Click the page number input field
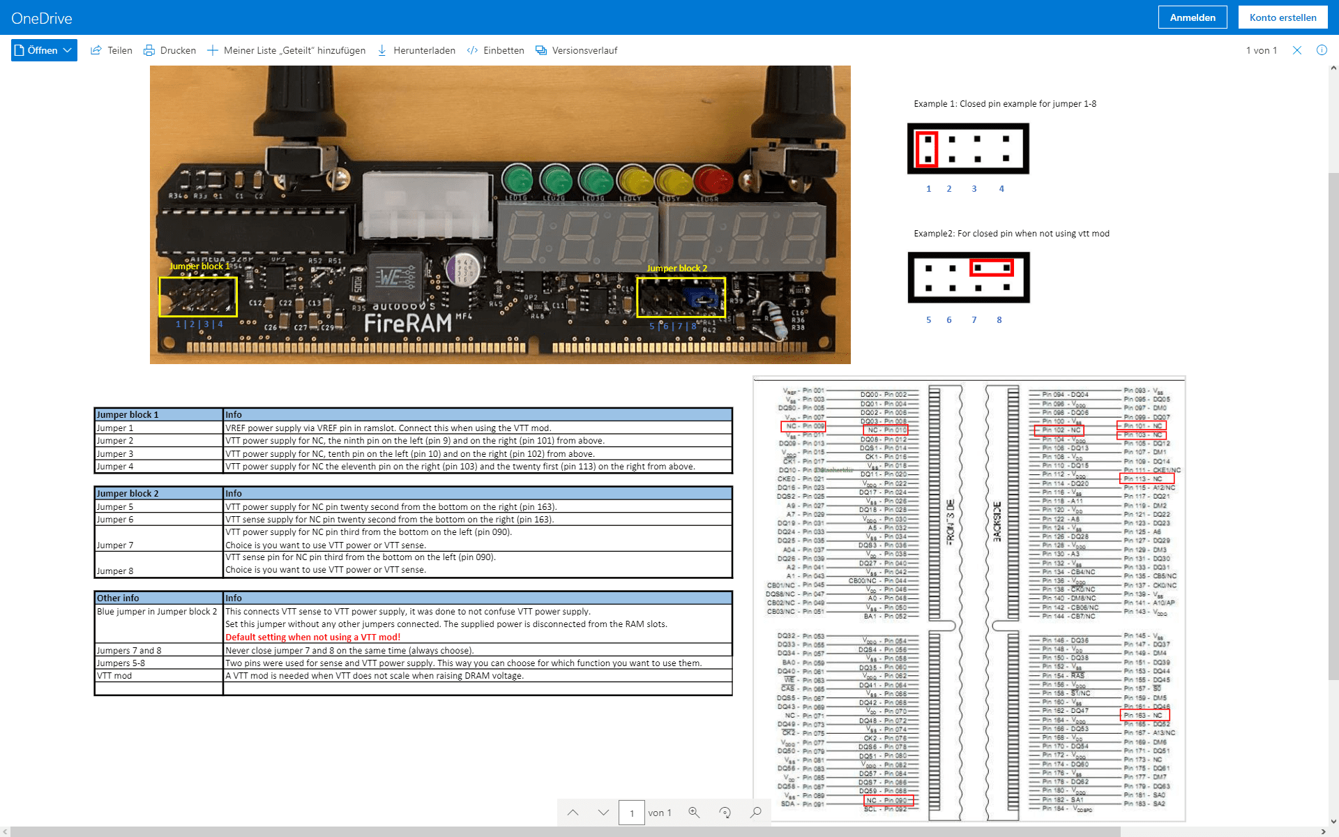1339x837 pixels. coord(632,813)
